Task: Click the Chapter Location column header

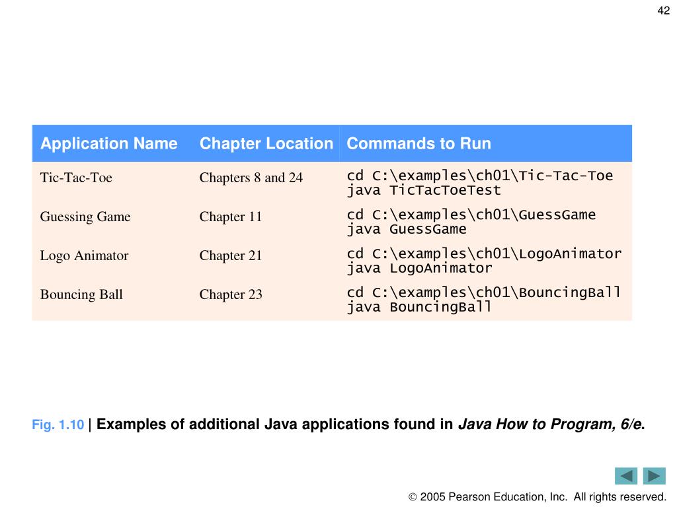Action: tap(266, 143)
